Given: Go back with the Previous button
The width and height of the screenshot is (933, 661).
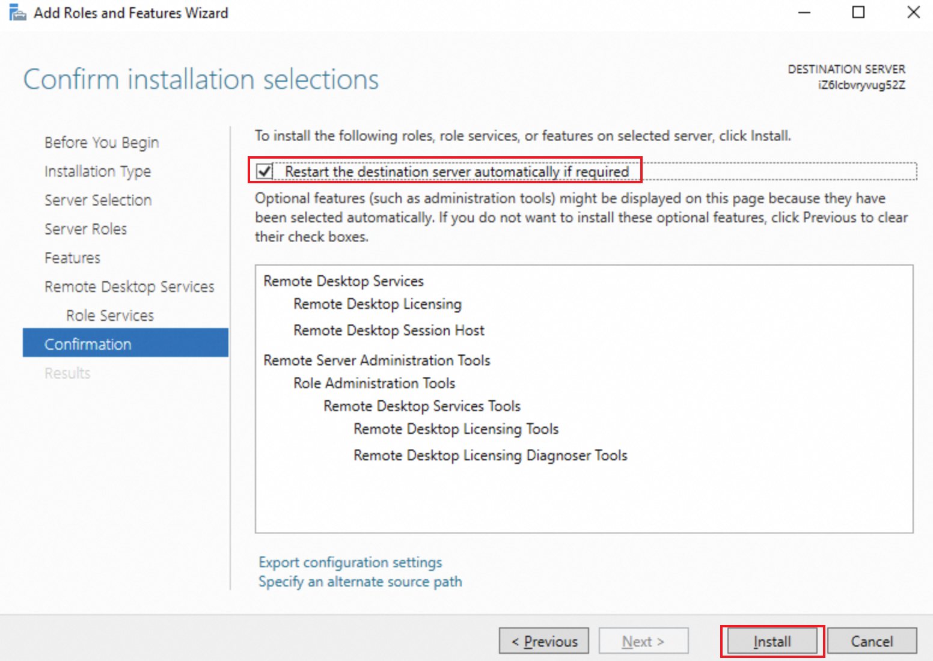Looking at the screenshot, I should pyautogui.click(x=544, y=641).
